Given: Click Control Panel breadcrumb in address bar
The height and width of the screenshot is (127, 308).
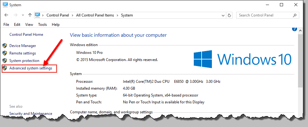Looking at the screenshot, I should click(58, 15).
